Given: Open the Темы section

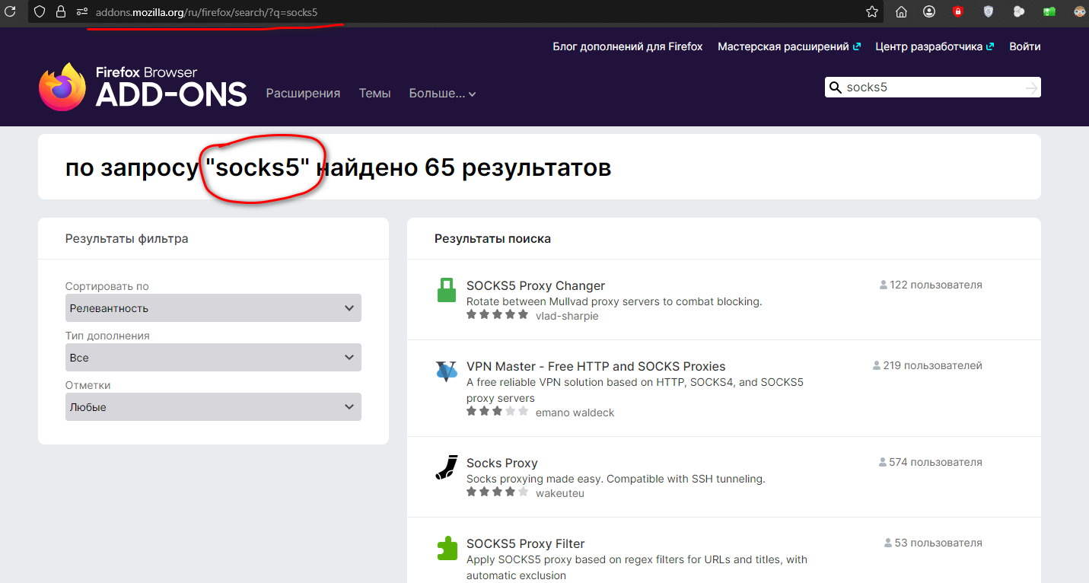Looking at the screenshot, I should (x=374, y=94).
